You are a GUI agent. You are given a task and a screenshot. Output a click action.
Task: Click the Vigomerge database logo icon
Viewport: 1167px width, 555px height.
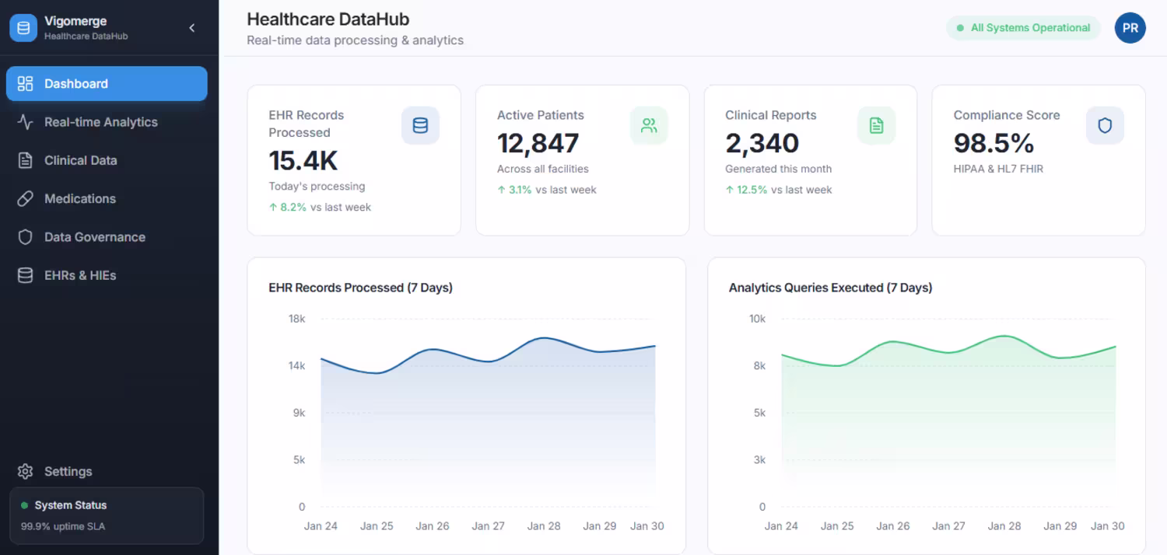[23, 28]
